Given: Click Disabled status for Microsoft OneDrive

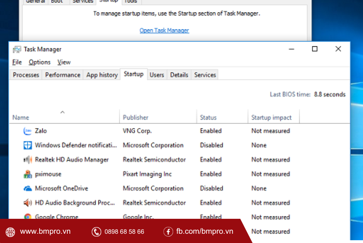Looking at the screenshot, I should click(211, 189).
